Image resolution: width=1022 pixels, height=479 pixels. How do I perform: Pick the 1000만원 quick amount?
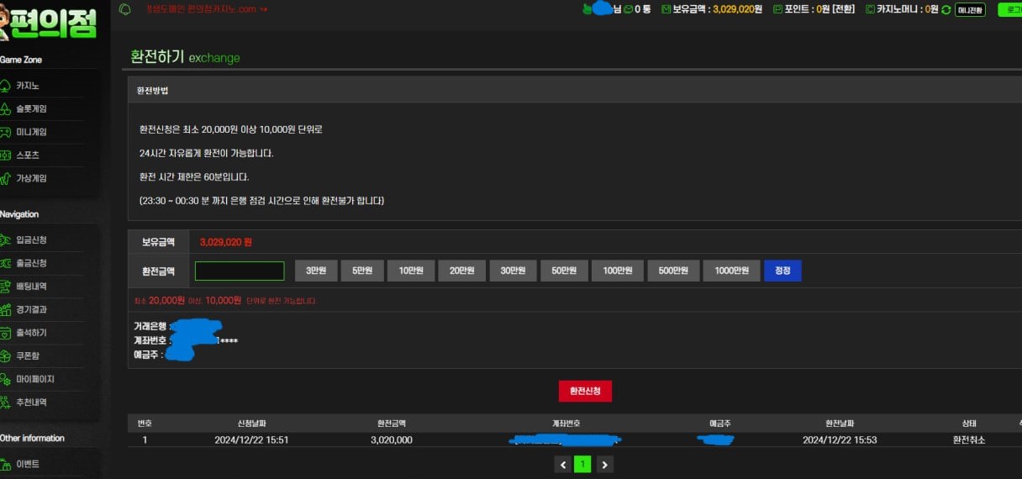[x=731, y=271]
